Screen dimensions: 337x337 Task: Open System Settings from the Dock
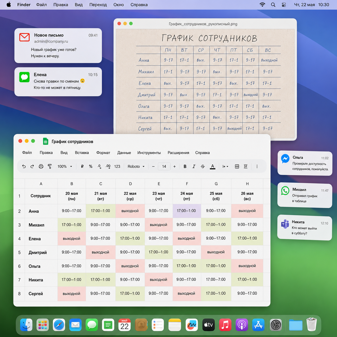276,325
